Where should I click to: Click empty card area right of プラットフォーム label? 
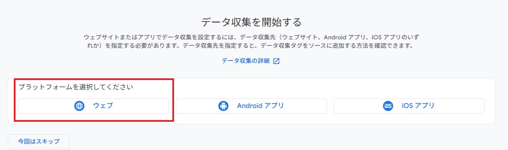coord(304,87)
